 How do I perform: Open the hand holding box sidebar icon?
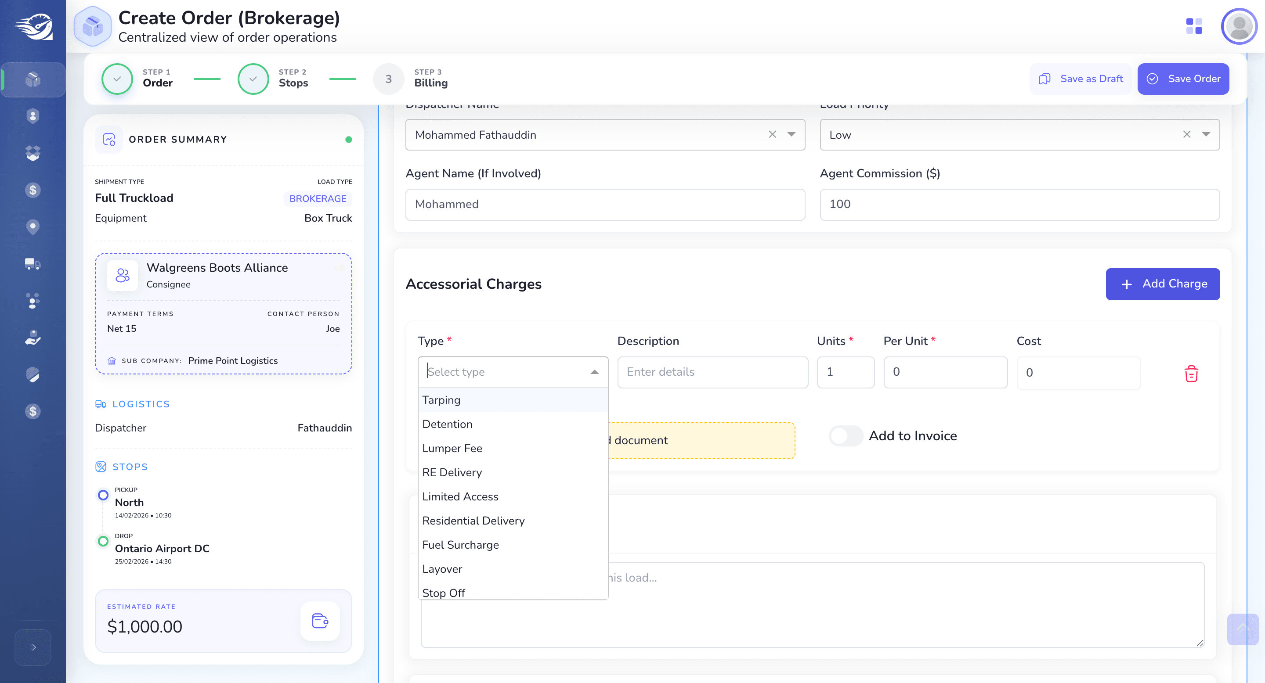pos(33,338)
